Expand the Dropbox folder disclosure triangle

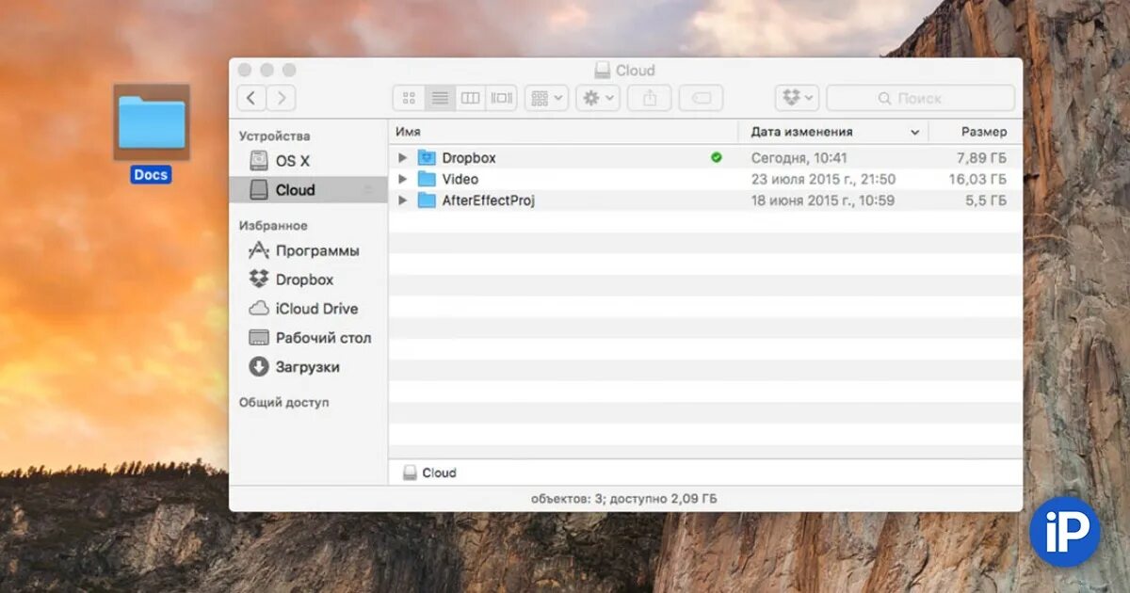[x=403, y=158]
